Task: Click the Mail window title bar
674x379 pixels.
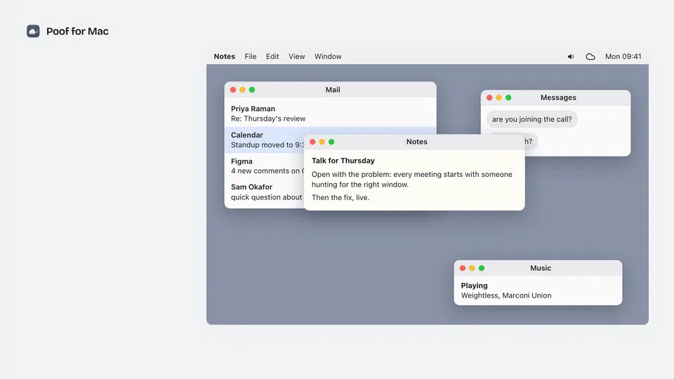Action: tap(330, 90)
